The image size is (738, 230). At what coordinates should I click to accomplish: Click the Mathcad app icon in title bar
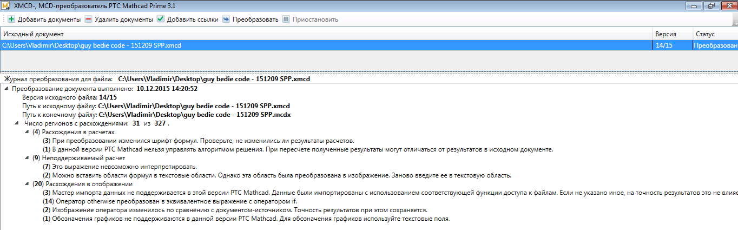pos(6,6)
